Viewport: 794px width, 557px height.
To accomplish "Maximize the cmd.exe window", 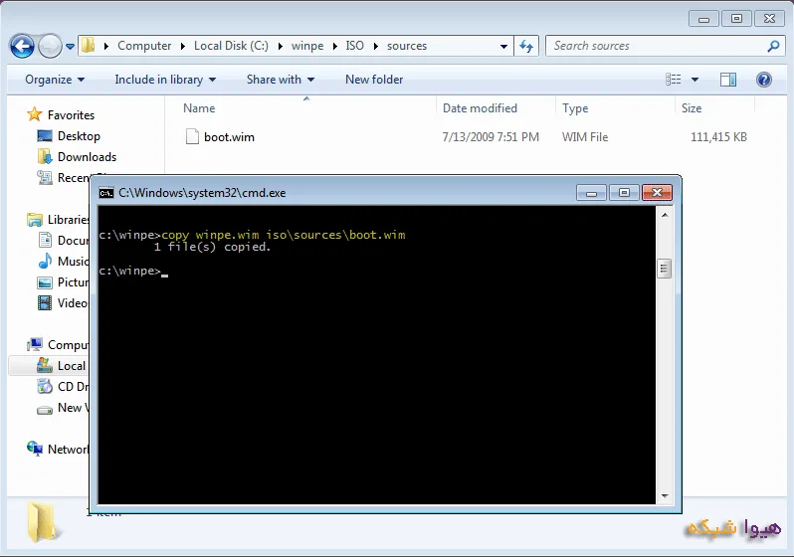I will 624,192.
